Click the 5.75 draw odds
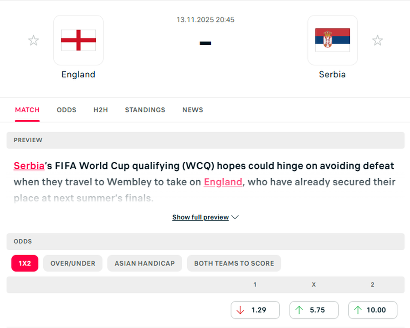 tap(314, 310)
